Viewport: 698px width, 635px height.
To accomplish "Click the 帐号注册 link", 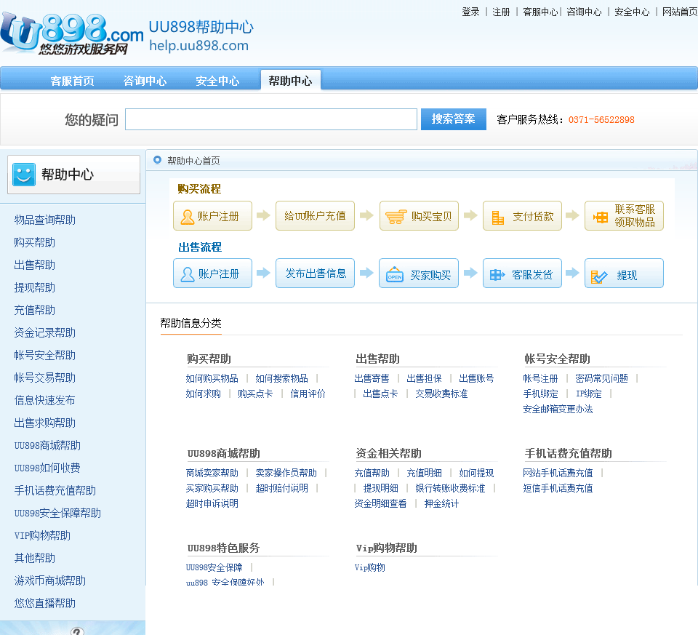I will coord(540,378).
